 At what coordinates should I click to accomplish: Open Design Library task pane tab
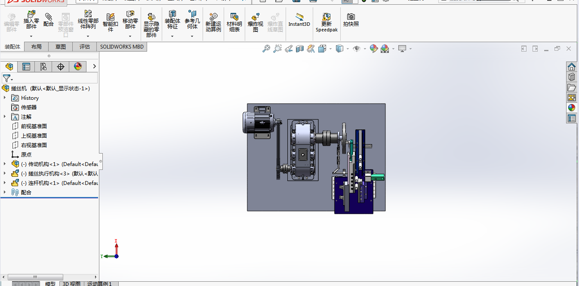click(572, 77)
